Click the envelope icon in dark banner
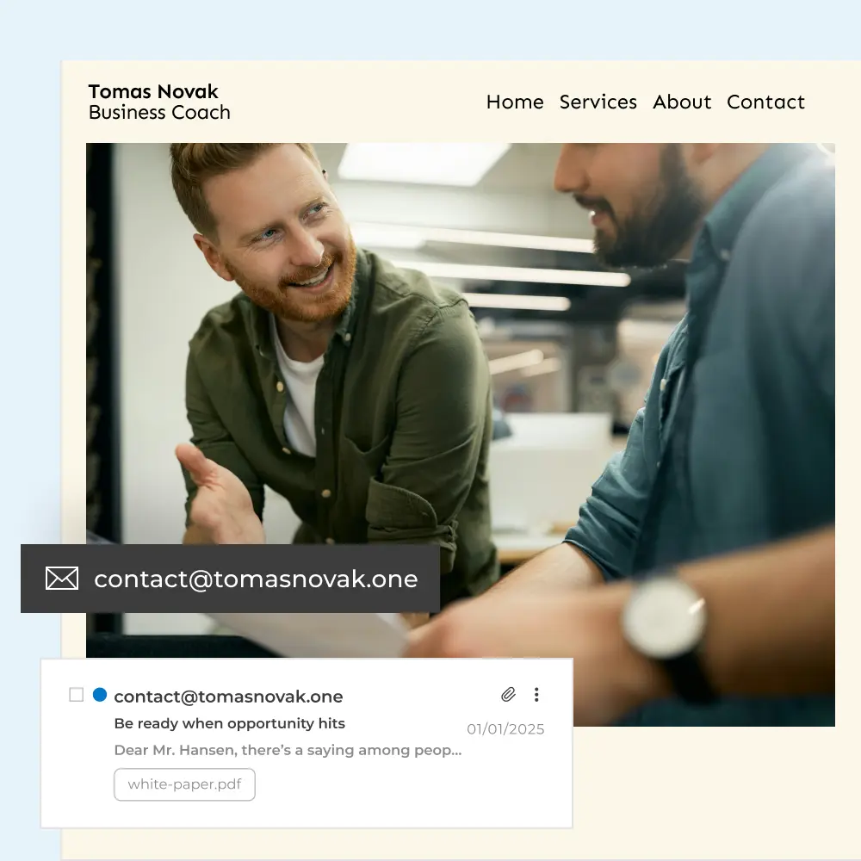The image size is (861, 861). click(62, 579)
